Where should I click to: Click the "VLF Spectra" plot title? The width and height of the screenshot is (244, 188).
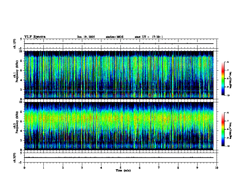tap(35, 37)
